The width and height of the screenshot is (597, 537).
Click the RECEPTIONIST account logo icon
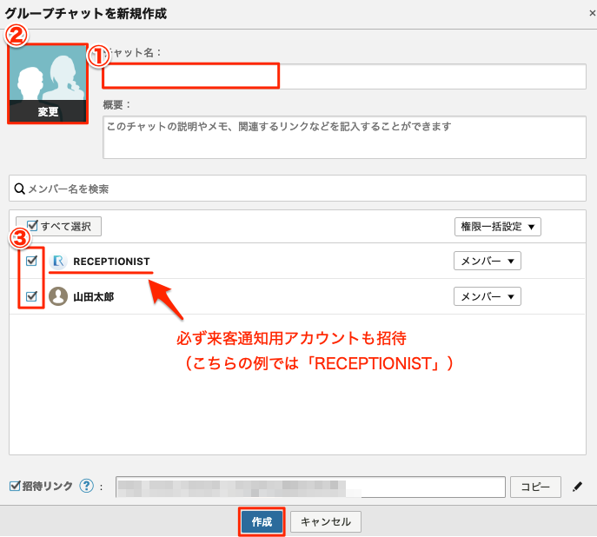59,261
